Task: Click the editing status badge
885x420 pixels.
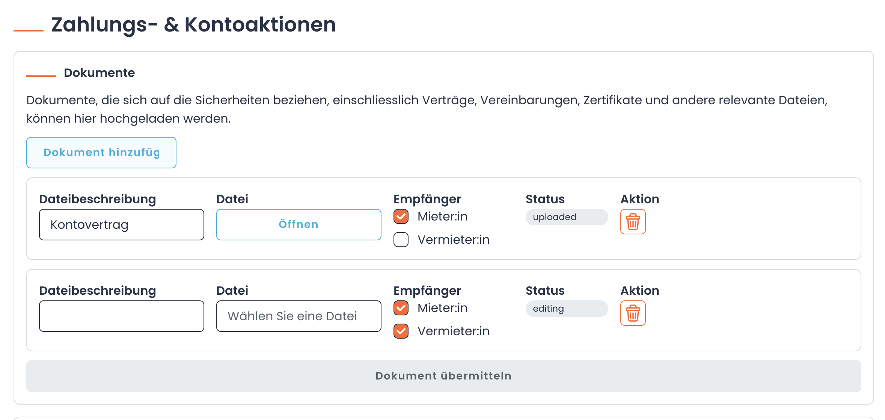Action: tap(566, 308)
